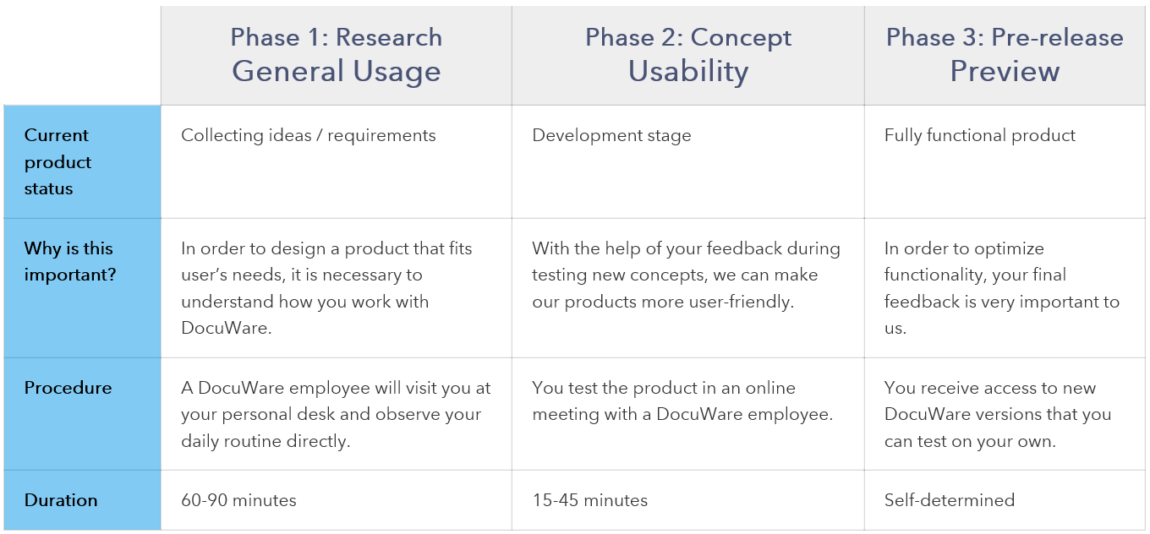Click the Fully functional product cell

(980, 135)
